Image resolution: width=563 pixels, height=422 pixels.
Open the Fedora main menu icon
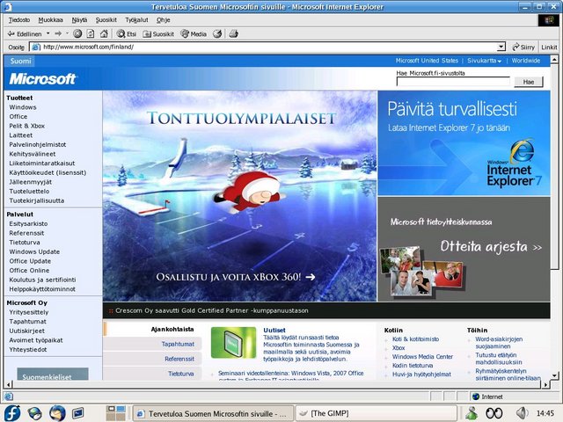[x=12, y=413]
